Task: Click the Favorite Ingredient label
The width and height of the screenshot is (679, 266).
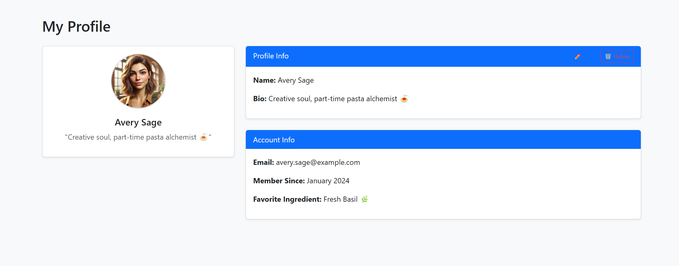Action: tap(287, 199)
